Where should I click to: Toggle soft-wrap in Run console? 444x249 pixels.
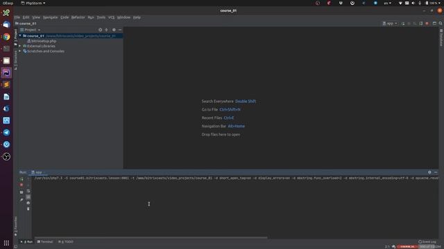tap(28, 191)
